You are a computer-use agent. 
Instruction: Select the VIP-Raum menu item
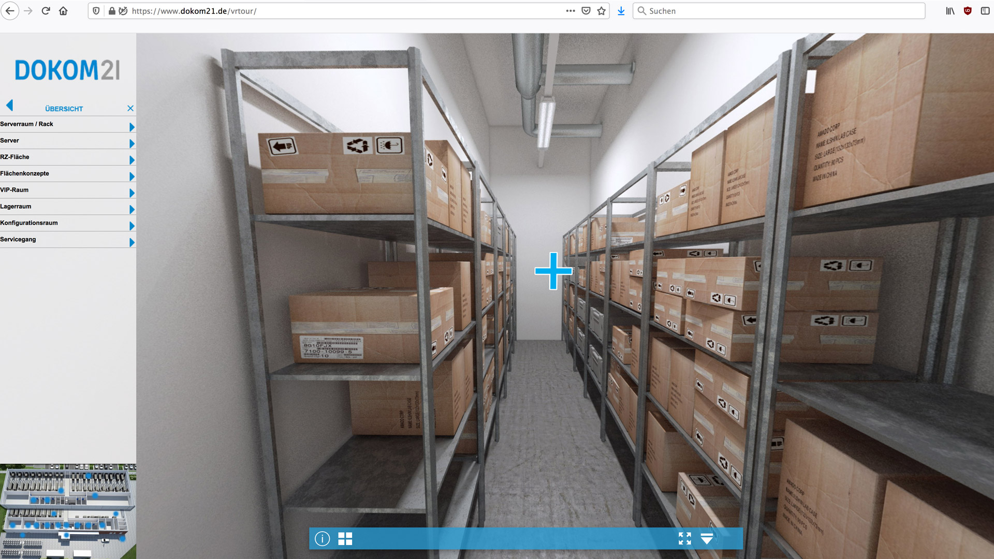(14, 190)
